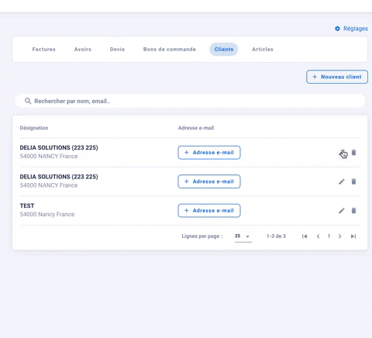Edit the TEST client with pencil icon
Image resolution: width=372 pixels, height=338 pixels.
pyautogui.click(x=342, y=211)
